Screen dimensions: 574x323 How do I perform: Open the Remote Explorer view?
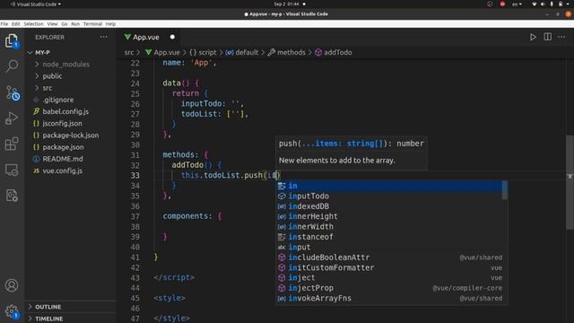coord(12,170)
